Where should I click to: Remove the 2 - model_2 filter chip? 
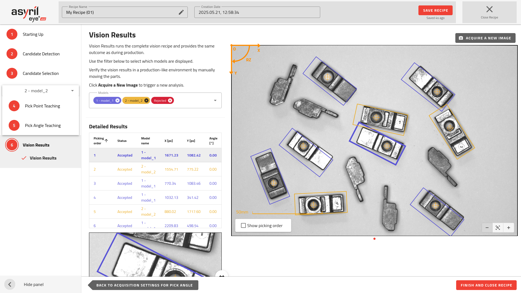[x=146, y=101]
